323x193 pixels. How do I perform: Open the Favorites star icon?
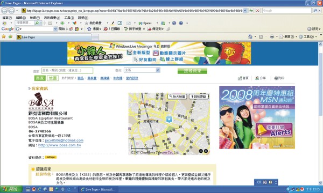click(4, 36)
